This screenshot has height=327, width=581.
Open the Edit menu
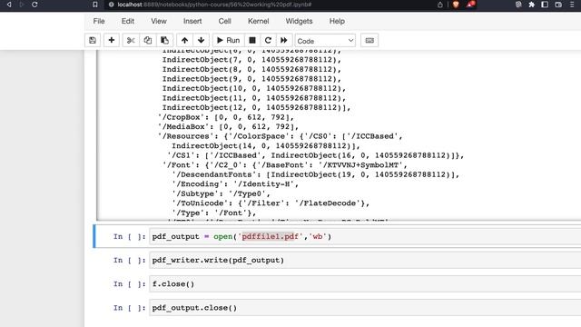[128, 21]
